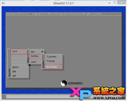
Task: Select Quit to exit Ghost
Action: (x=14, y=76)
